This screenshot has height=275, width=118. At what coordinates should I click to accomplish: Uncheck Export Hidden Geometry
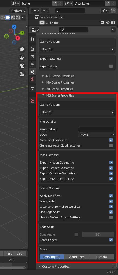(x=111, y=163)
